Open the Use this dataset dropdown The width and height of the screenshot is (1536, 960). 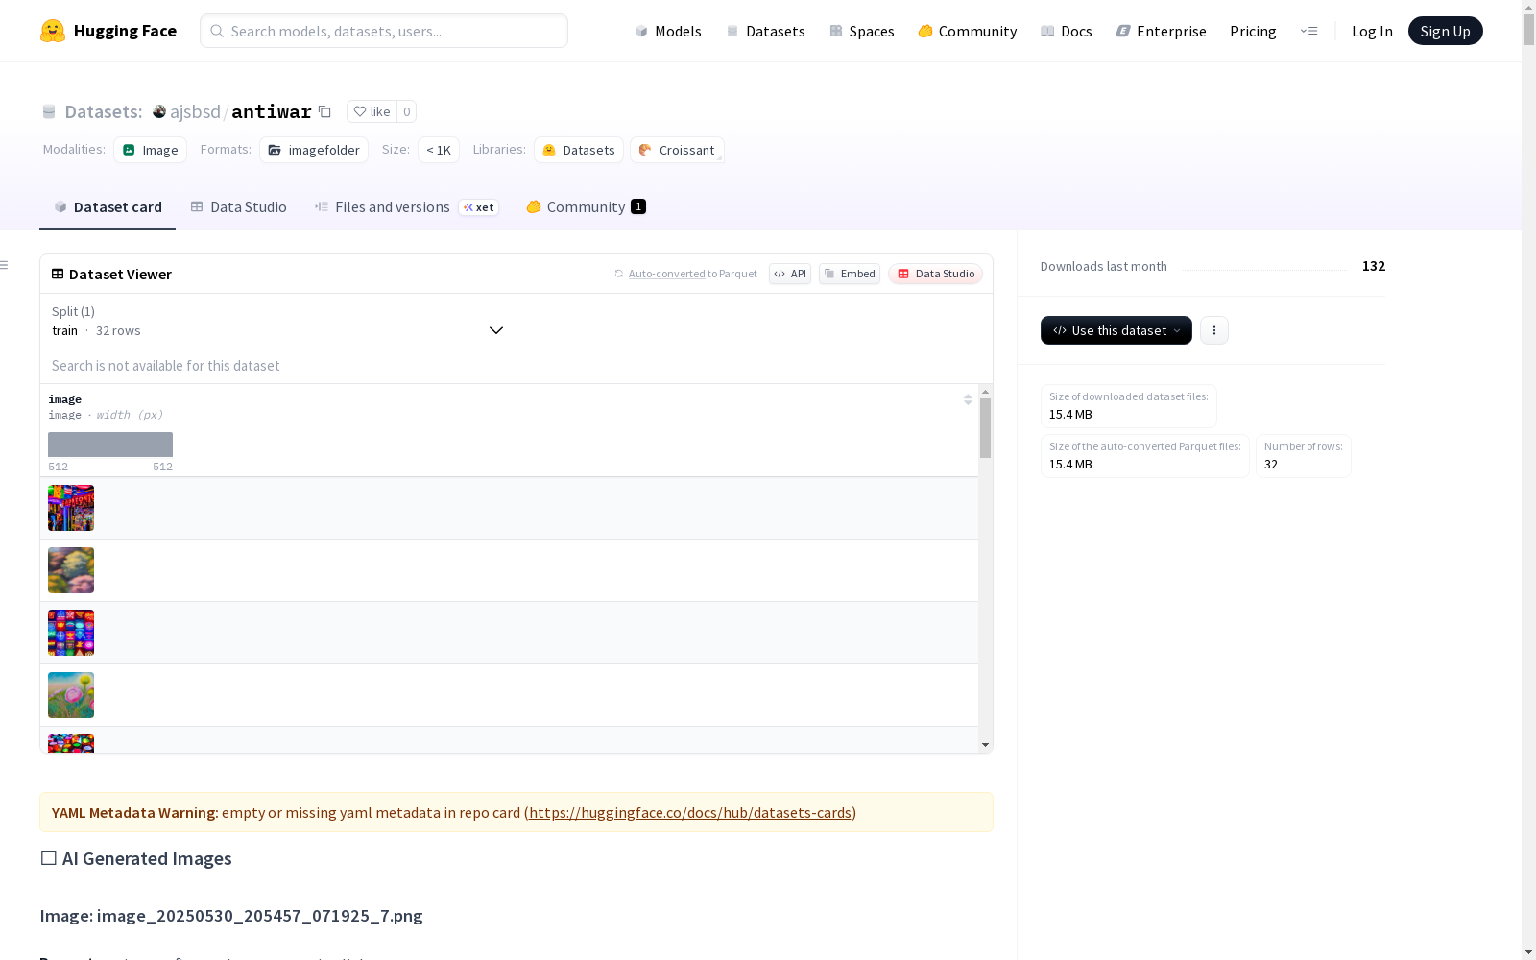pyautogui.click(x=1116, y=330)
